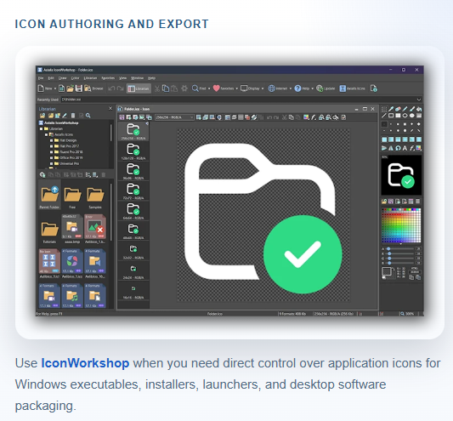Select the hollow Ellipse tool
The height and width of the screenshot is (421, 453).
pyautogui.click(x=405, y=116)
